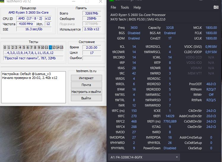The image size is (222, 162).
Task: Click the SSE value 16.3 sec/Gb
Action: point(34,29)
